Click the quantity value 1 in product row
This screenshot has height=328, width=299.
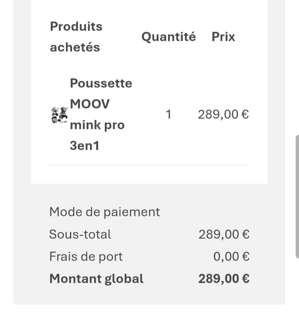[168, 115]
